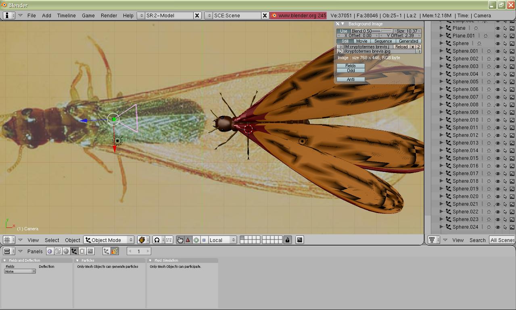Click the background image file path field
The width and height of the screenshot is (516, 310).
pos(379,52)
